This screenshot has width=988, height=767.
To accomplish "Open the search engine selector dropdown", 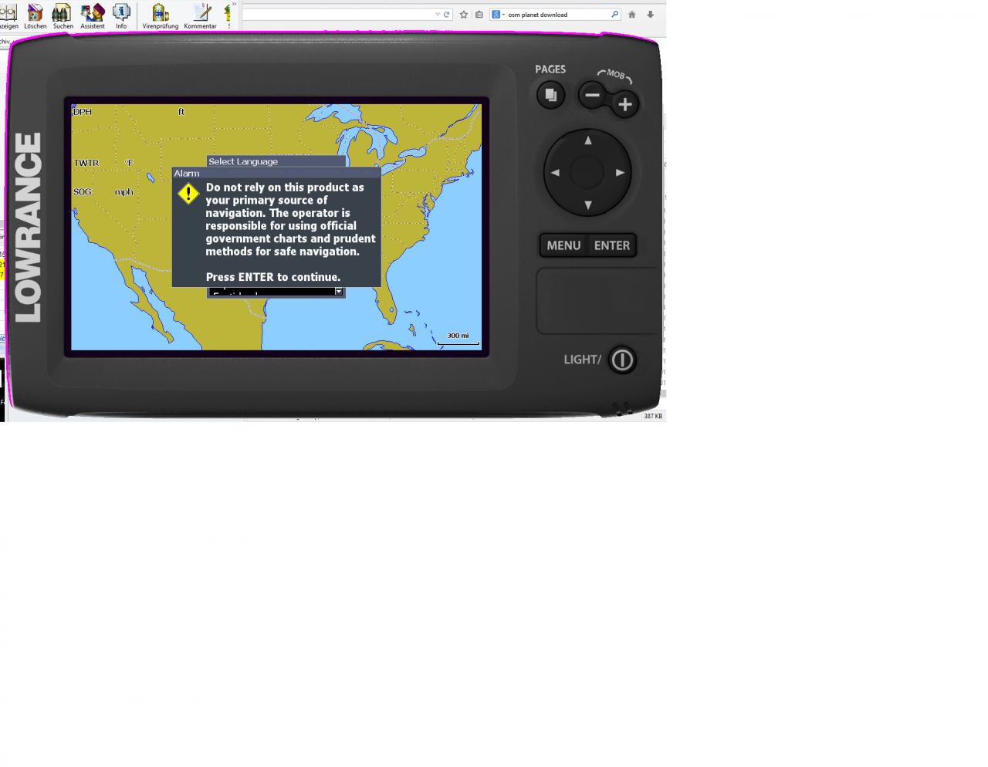I will [497, 15].
